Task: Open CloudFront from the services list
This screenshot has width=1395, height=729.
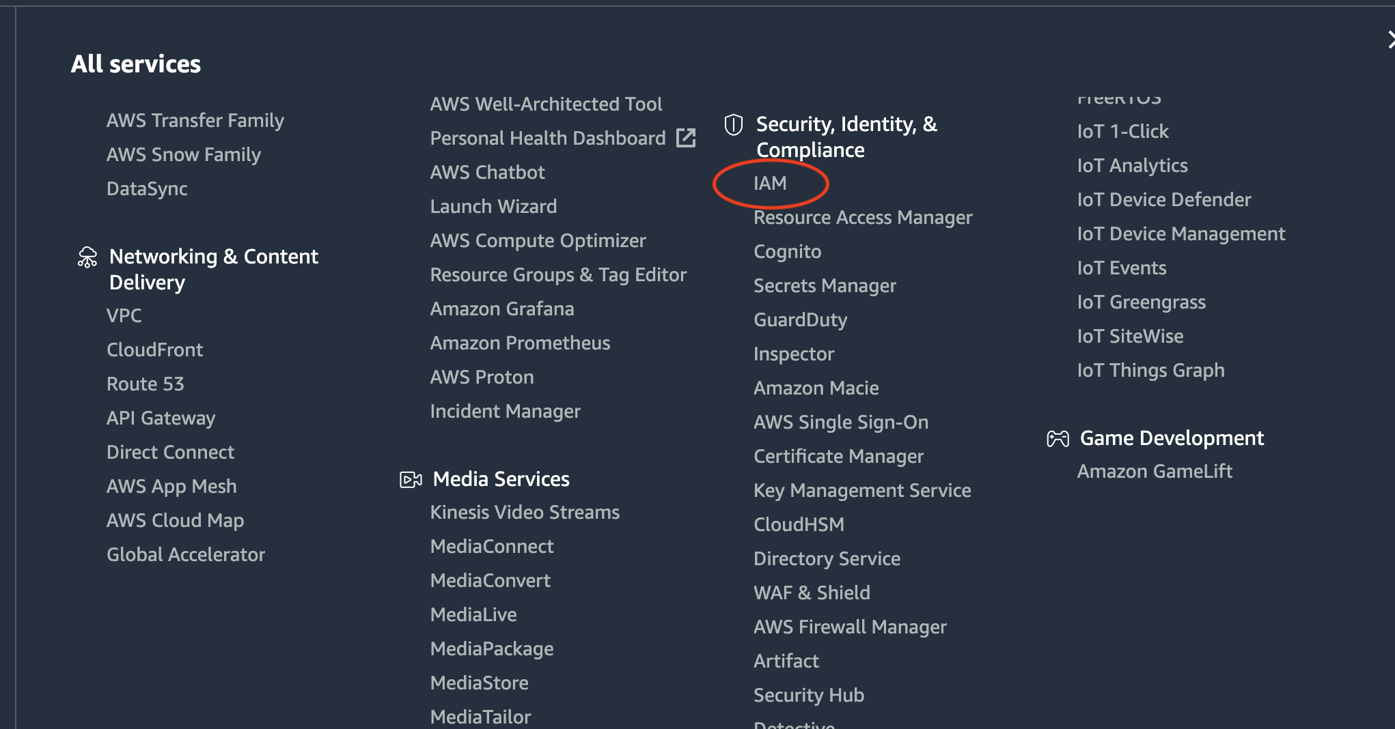Action: pyautogui.click(x=155, y=350)
